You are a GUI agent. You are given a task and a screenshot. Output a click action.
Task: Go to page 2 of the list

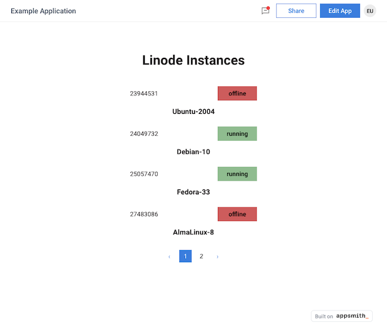pyautogui.click(x=201, y=256)
